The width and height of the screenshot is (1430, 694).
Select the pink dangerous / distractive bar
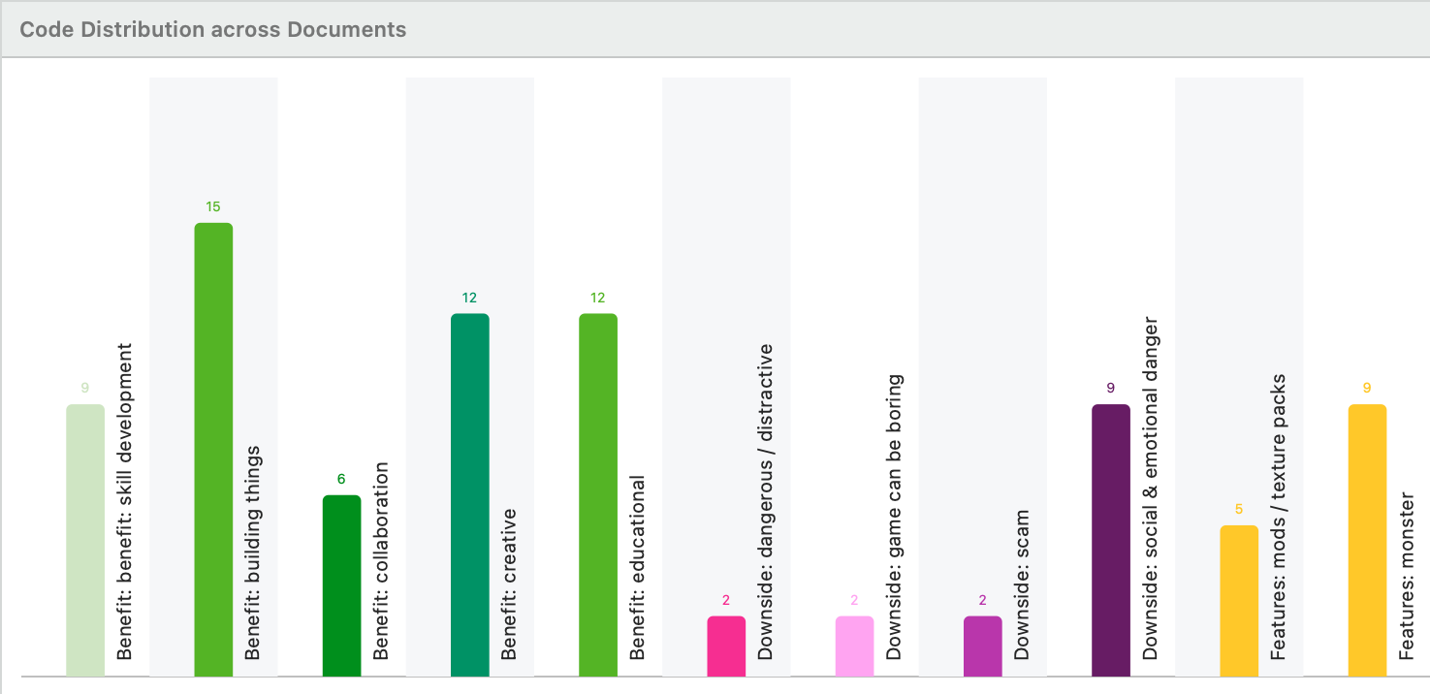(x=726, y=646)
